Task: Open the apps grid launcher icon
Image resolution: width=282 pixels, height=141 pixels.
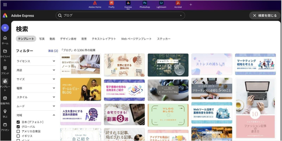Action: [5, 5]
